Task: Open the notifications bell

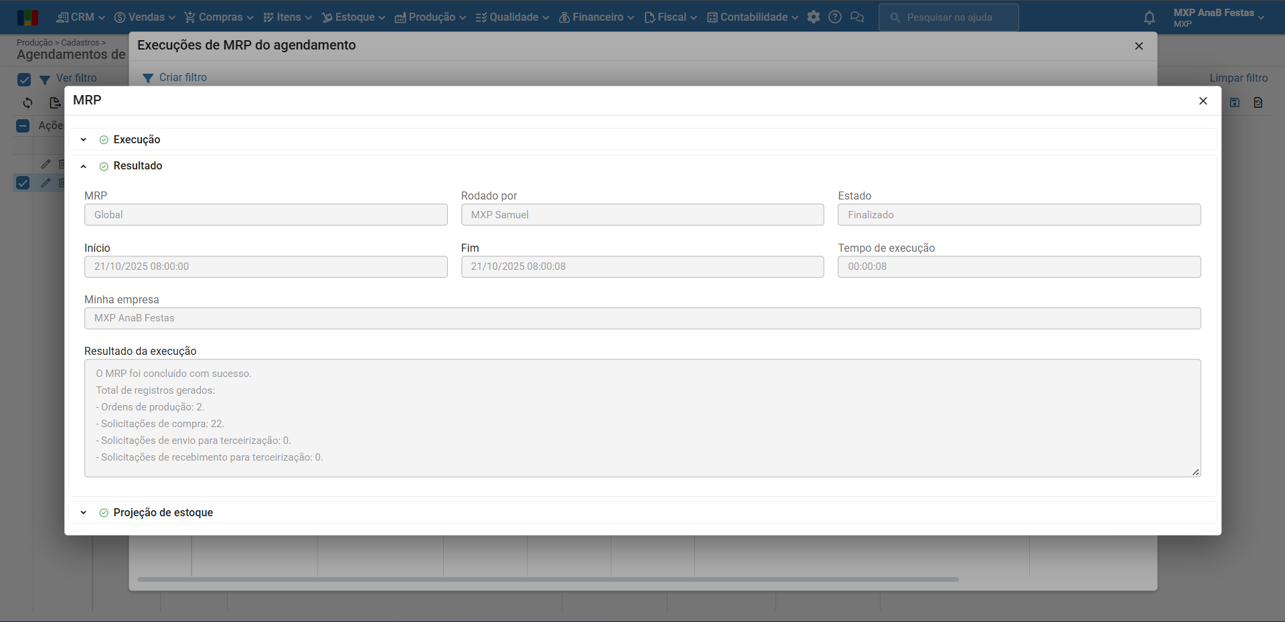Action: tap(1149, 17)
